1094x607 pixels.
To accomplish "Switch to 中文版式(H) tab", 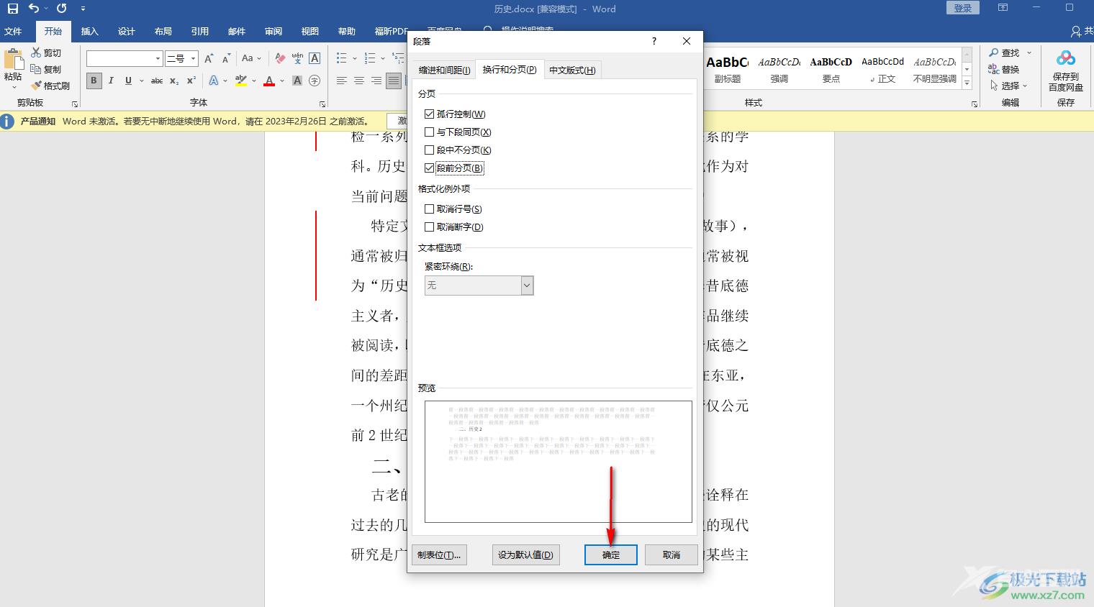I will click(x=572, y=70).
